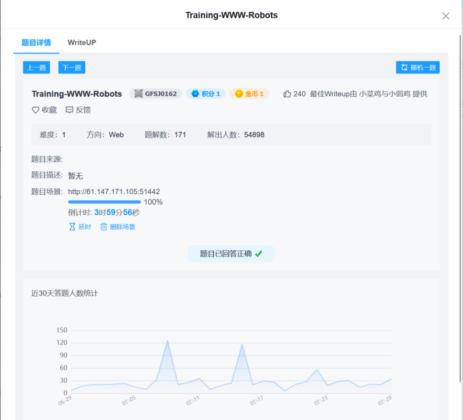Click the scenario 100% progress bar
This screenshot has height=420, width=463.
[104, 202]
